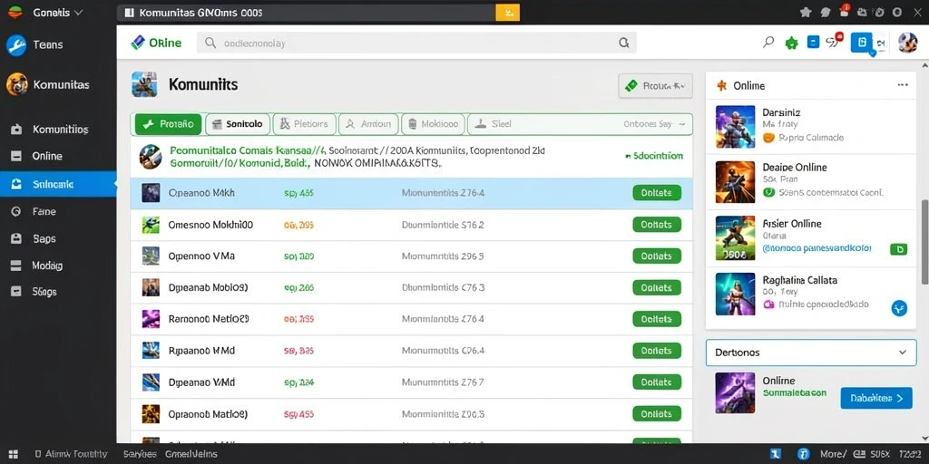Switch to the Mokiiooo tab
This screenshot has height=464, width=929.
tap(434, 124)
